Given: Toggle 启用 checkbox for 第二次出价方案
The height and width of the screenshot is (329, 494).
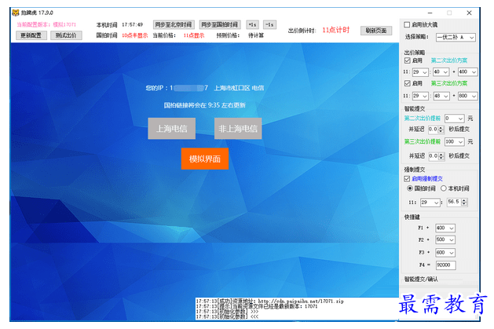Looking at the screenshot, I should pyautogui.click(x=408, y=60).
